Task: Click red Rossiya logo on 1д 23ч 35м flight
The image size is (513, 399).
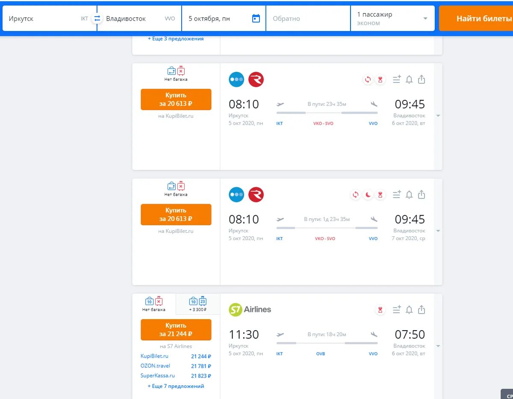Action: point(256,194)
